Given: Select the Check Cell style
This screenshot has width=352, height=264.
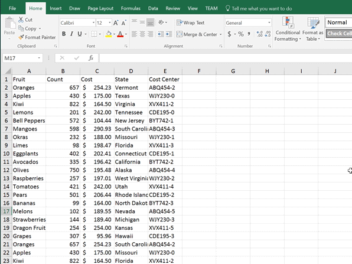Looking at the screenshot, I should 339,34.
